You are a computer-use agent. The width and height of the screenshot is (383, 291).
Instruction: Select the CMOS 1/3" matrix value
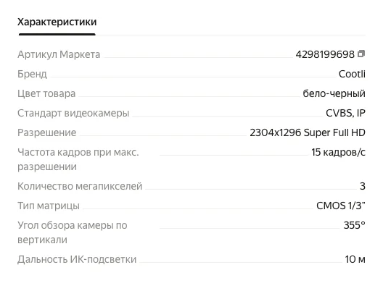coord(341,206)
